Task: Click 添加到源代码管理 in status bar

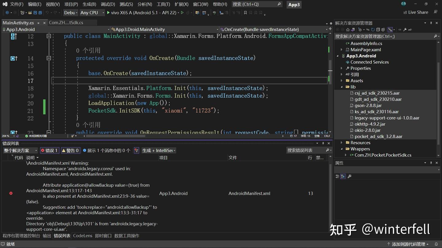Action: click(408, 244)
